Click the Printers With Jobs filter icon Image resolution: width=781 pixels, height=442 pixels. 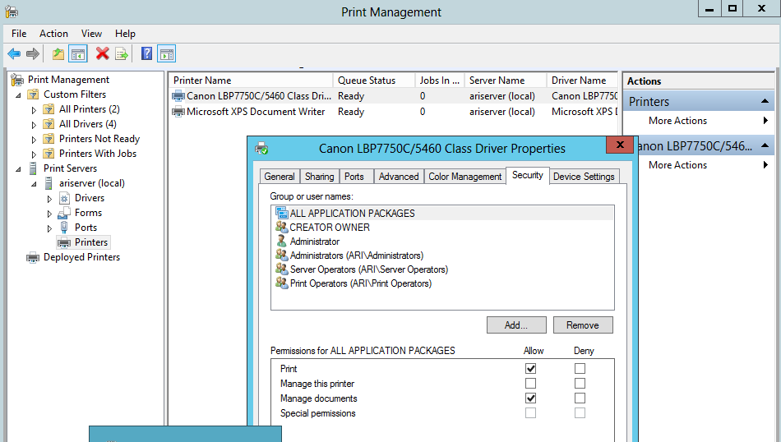49,154
